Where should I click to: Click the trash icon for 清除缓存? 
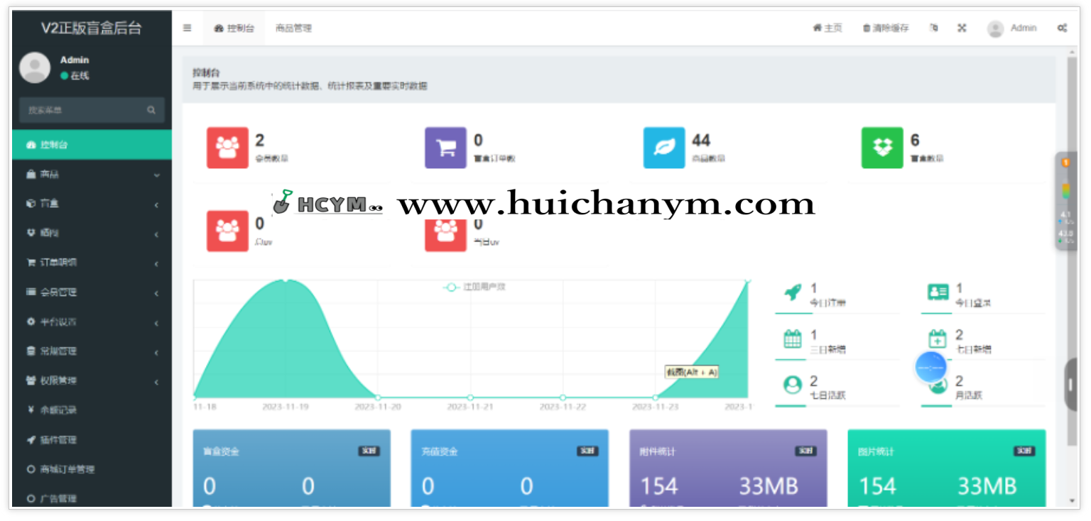[x=866, y=28]
